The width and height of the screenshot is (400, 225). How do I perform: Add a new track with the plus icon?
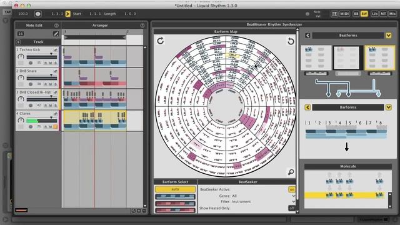click(x=18, y=42)
